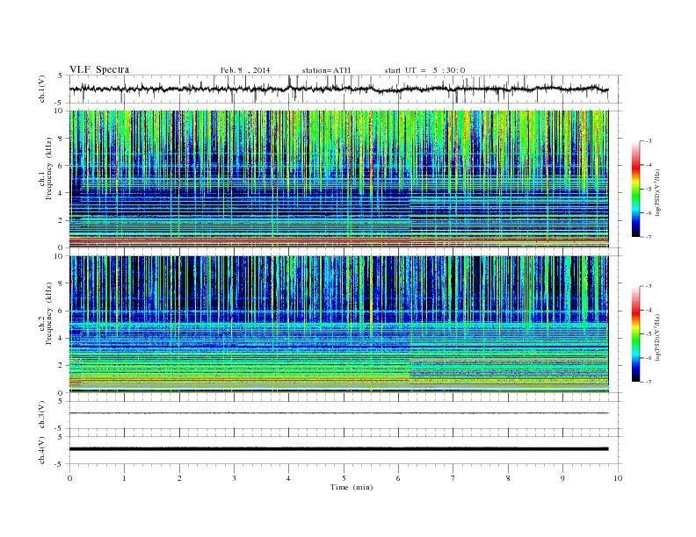Click the 'Feb. 8, 2014' date label
This screenshot has width=696, height=537.
click(245, 70)
